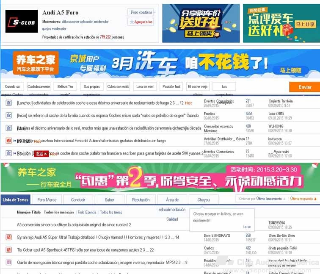The width and height of the screenshot is (320, 274).
Task: Open the WLHONG user profile
Action: click(276, 126)
